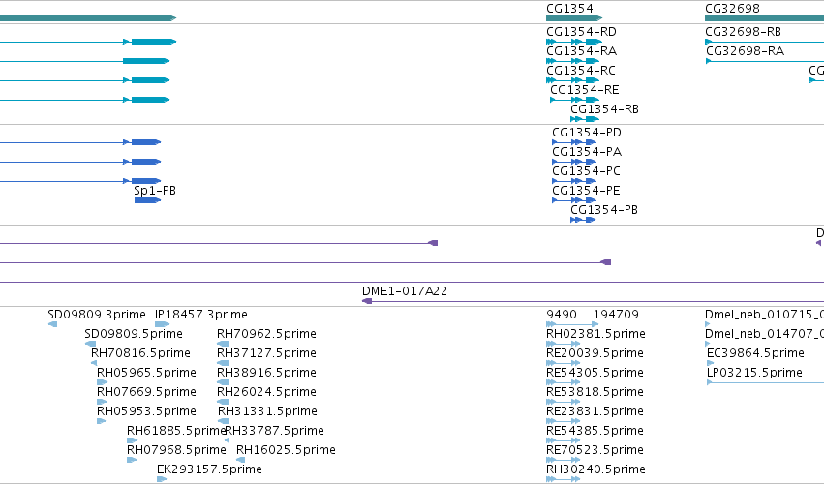
Task: Click the CG1354-PE protein feature
Action: pos(574,200)
